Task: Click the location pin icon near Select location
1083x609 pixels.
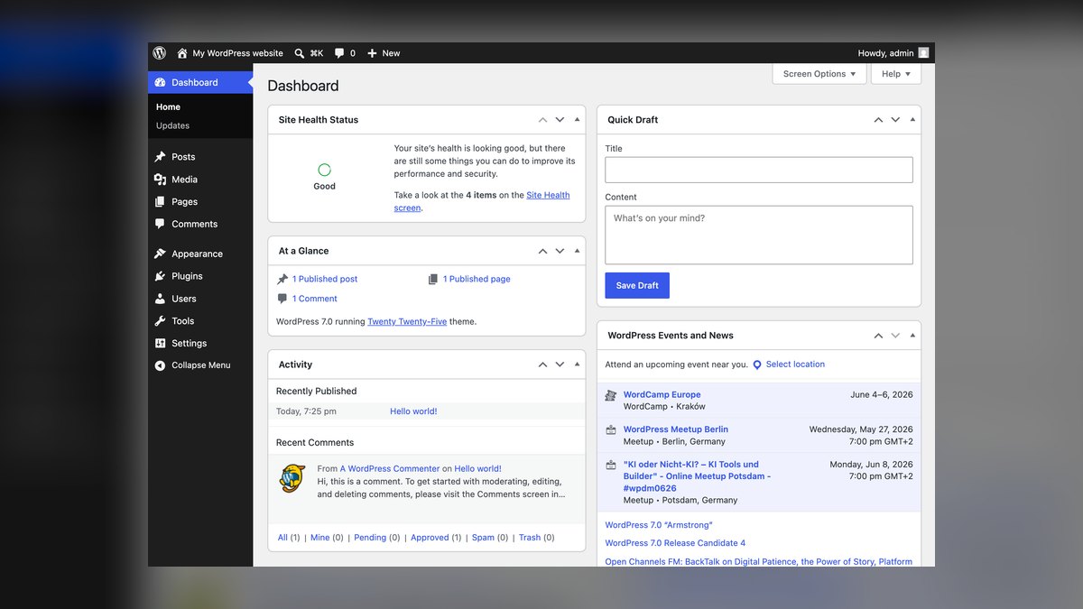Action: click(757, 365)
